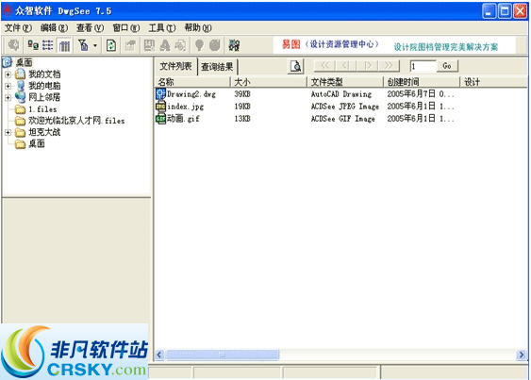Switch to the 文件列表 tab

(175, 66)
